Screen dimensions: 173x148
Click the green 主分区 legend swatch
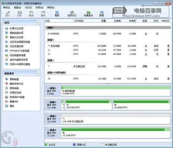click(x=46, y=145)
